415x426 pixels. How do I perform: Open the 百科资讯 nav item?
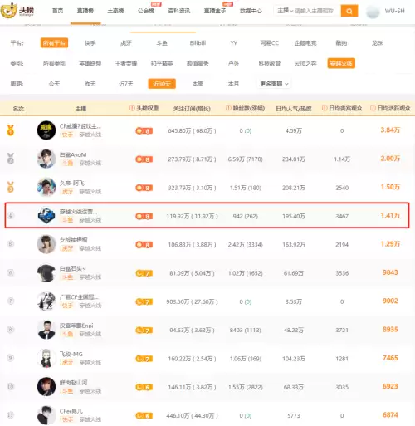179,11
